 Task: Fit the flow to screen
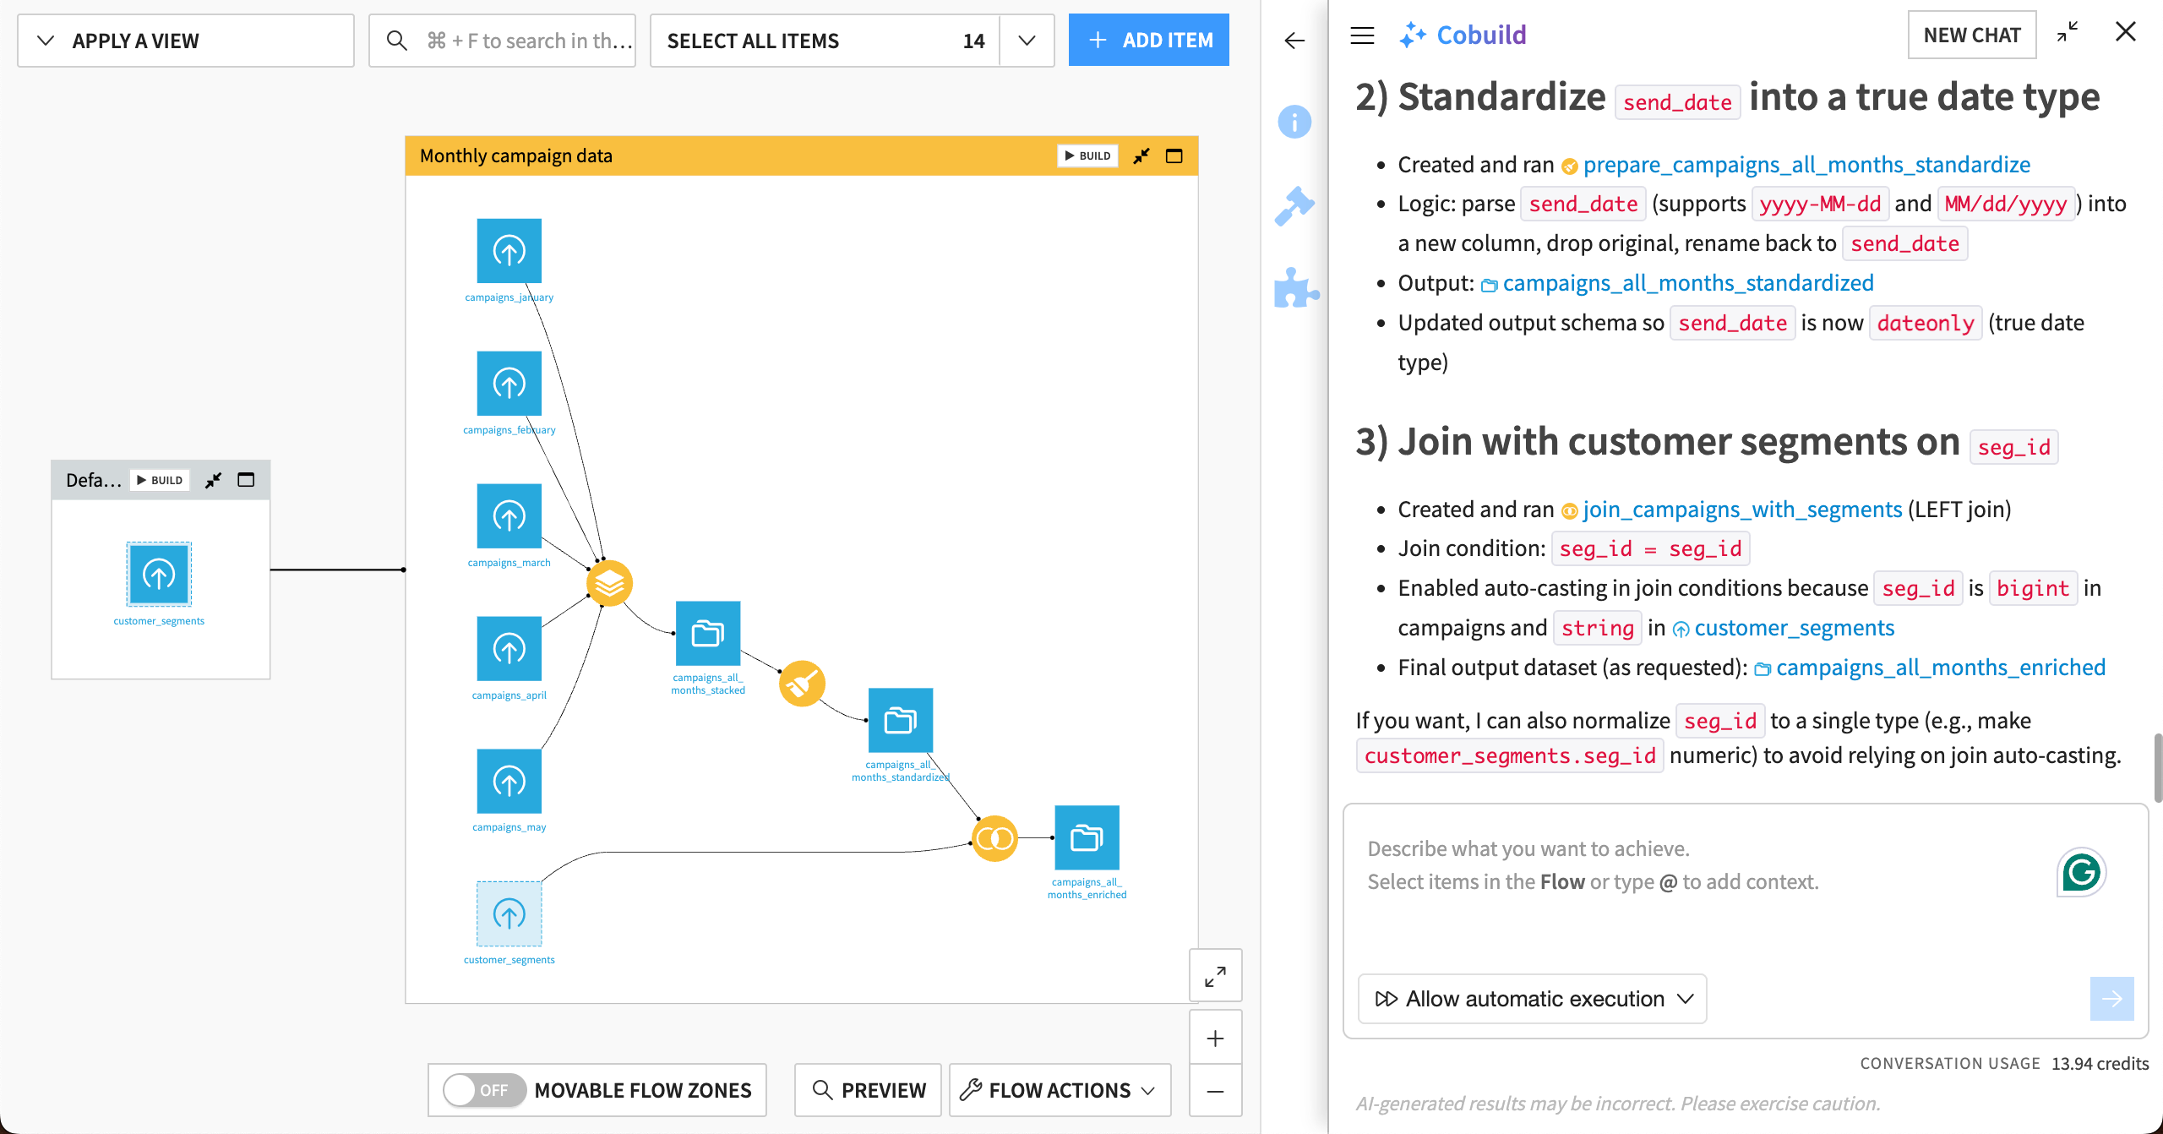pos(1215,975)
